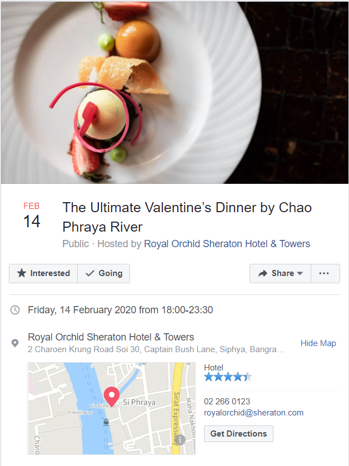This screenshot has height=466, width=349.
Task: Click the star icon on Interested
Action: pyautogui.click(x=22, y=273)
